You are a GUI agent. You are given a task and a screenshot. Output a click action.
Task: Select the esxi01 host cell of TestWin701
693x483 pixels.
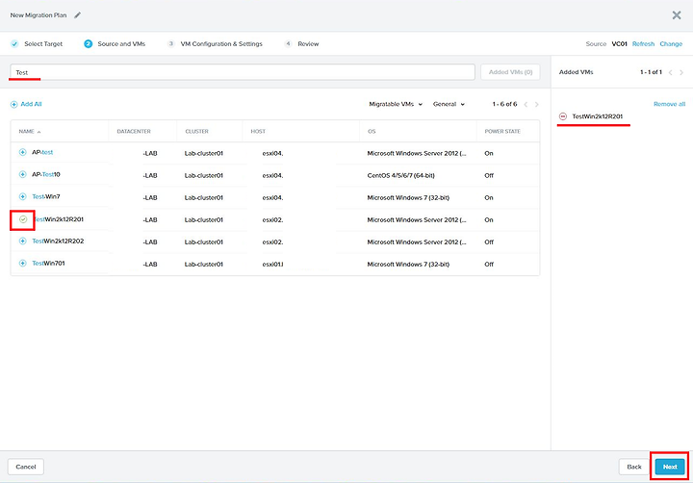(x=272, y=265)
